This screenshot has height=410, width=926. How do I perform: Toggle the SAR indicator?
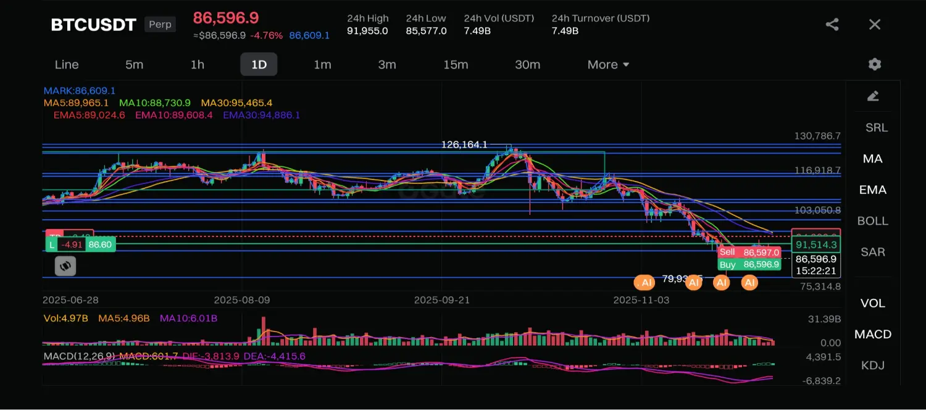click(x=873, y=252)
